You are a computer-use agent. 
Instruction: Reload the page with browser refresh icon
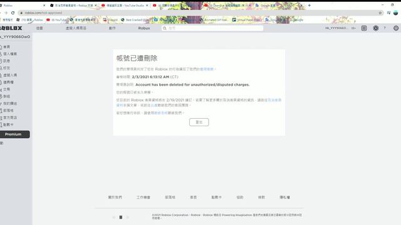[x=13, y=12]
